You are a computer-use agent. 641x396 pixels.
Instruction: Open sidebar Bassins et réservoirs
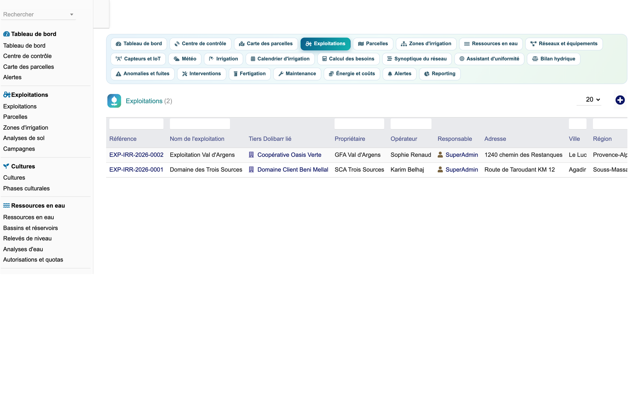click(30, 228)
